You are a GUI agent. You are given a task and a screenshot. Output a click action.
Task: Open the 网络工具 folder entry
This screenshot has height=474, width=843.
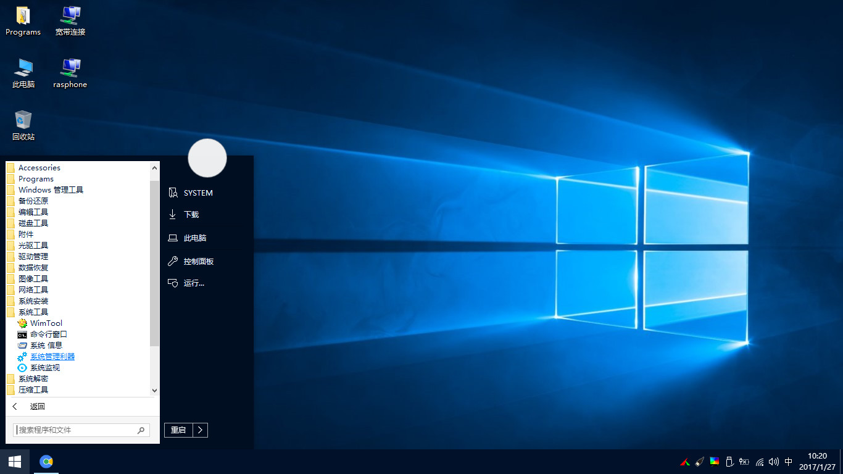click(x=32, y=289)
